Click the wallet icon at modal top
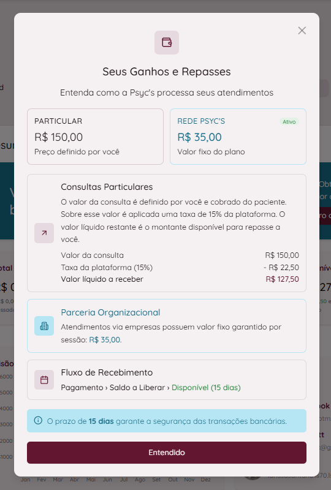 [167, 42]
